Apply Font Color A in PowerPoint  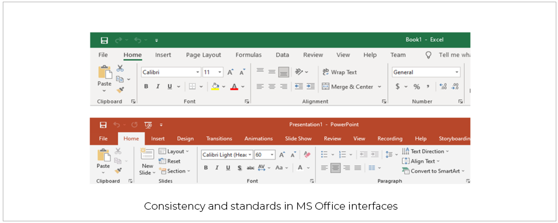tap(300, 168)
